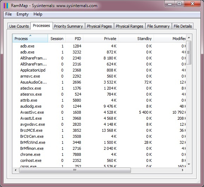Click Private value 13 568 K

[109, 130]
